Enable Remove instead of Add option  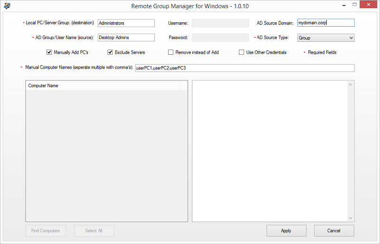171,52
